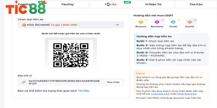The height and width of the screenshot is (108, 217).
Task: Click the link icon beside wallet address
Action: click(x=24, y=82)
